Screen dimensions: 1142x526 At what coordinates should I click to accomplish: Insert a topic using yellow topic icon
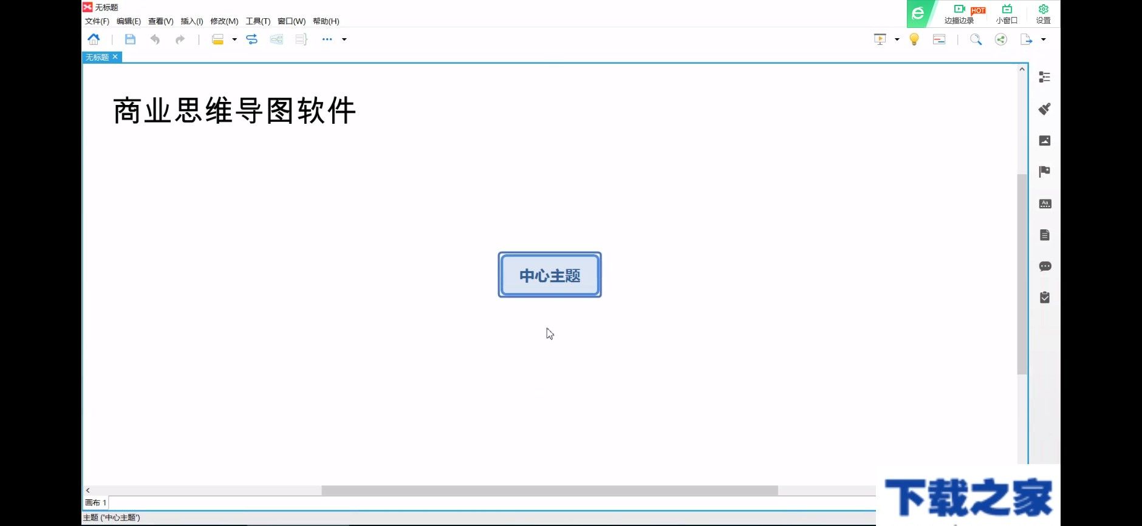click(217, 39)
